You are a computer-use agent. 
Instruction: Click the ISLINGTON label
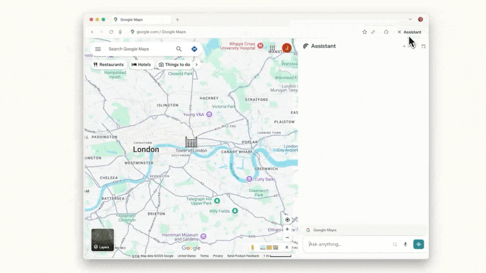(x=168, y=105)
